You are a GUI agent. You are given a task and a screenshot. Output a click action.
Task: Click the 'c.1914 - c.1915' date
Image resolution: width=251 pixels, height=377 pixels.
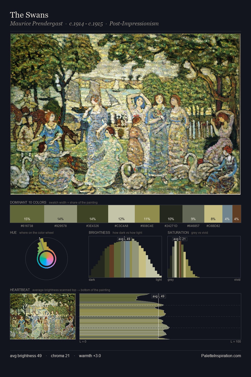86,24
